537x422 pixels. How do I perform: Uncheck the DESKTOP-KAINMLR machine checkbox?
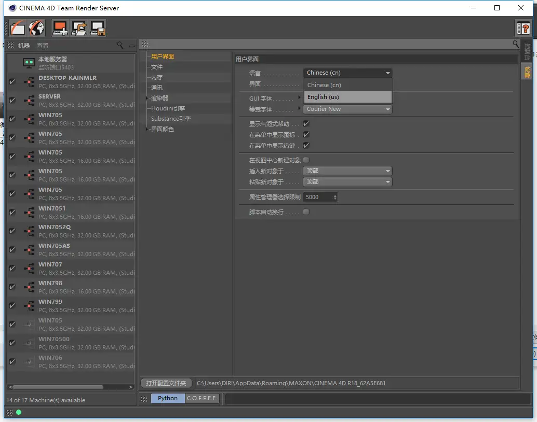point(12,82)
